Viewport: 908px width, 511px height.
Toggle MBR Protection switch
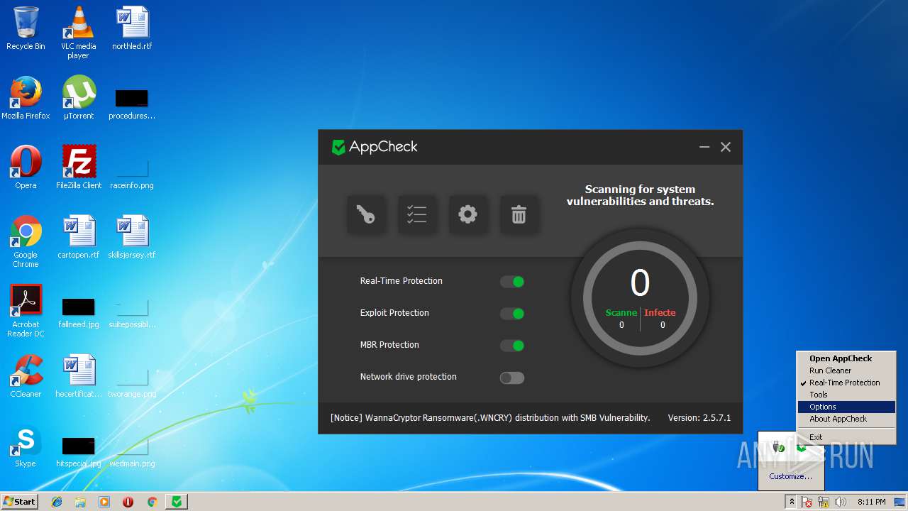[x=512, y=346]
